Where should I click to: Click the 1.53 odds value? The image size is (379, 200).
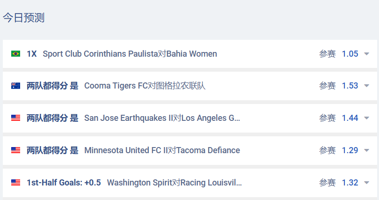[350, 86]
